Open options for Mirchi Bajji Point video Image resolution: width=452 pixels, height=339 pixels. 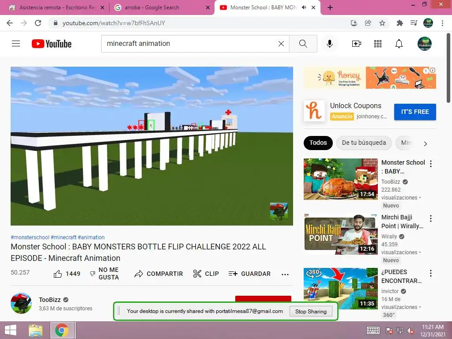[x=431, y=218]
